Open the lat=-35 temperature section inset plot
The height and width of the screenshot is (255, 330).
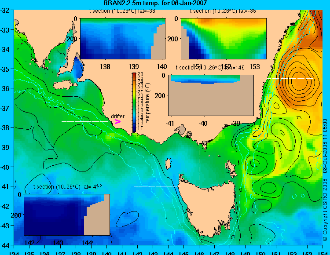click(x=224, y=39)
